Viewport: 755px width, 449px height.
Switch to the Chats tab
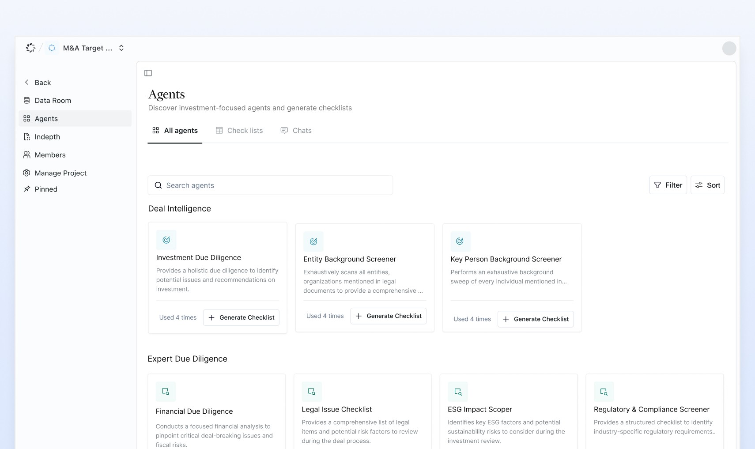point(296,131)
